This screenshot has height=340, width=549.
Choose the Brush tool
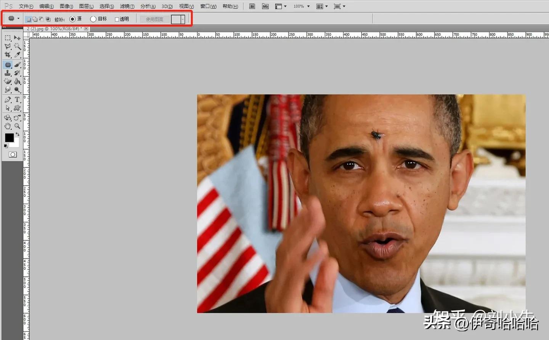click(x=17, y=64)
